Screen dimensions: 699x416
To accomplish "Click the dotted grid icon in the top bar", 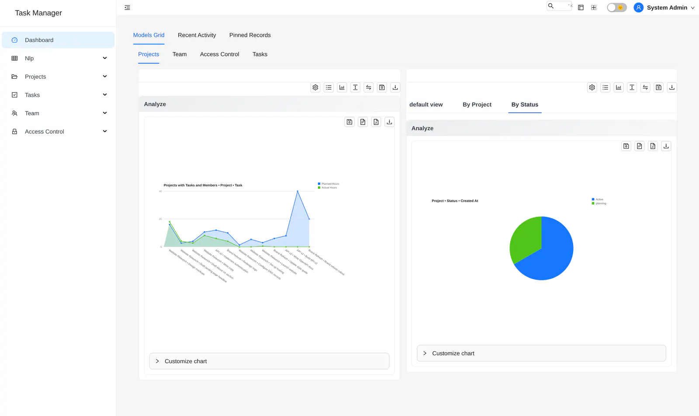I will [594, 7].
